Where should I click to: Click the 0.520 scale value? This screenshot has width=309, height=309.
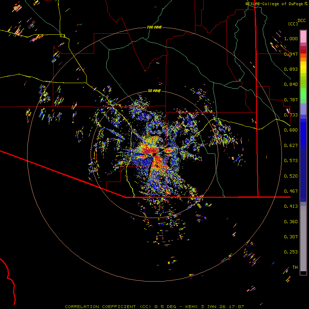point(291,176)
